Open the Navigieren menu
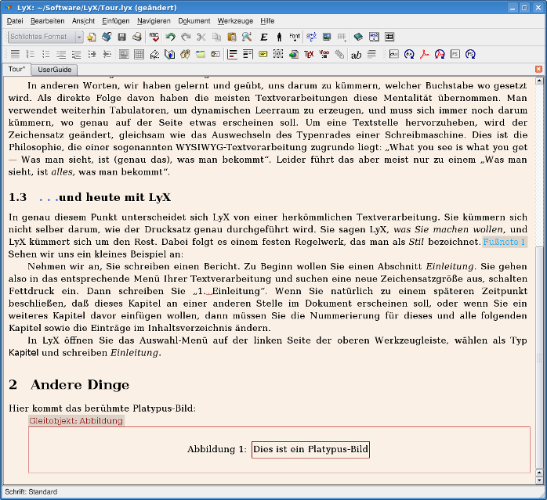547x500 pixels. (x=154, y=21)
